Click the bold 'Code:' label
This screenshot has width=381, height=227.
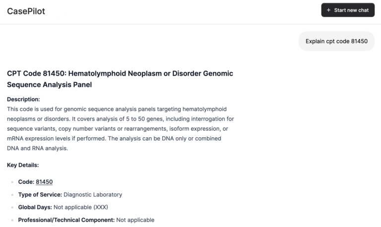click(26, 182)
